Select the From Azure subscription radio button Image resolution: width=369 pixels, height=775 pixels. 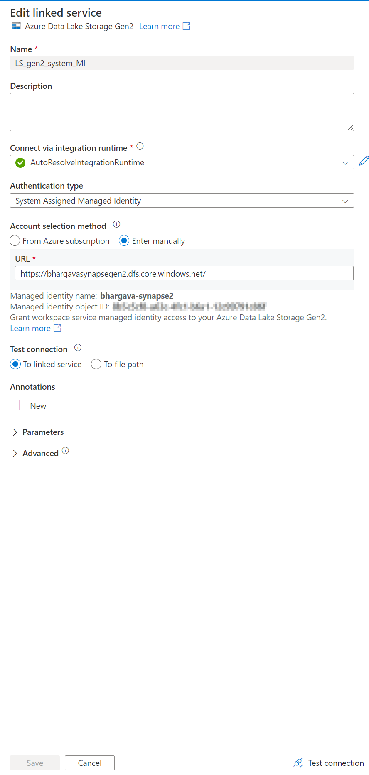pos(15,240)
